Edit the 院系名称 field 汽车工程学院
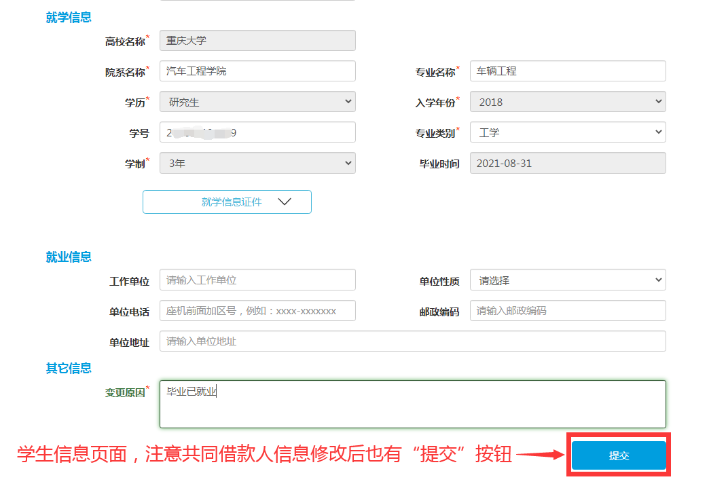709x488 pixels. pyautogui.click(x=257, y=71)
